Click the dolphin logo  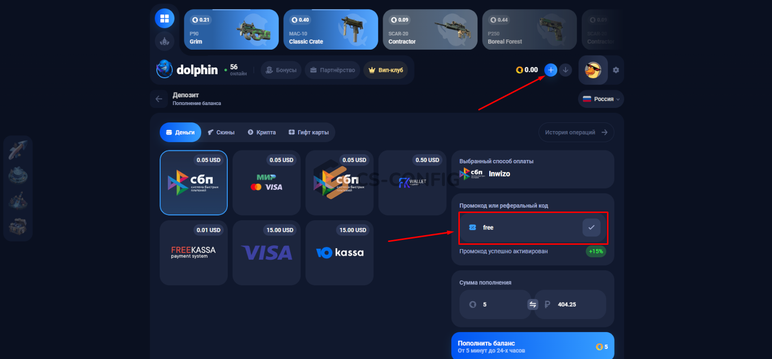click(187, 70)
